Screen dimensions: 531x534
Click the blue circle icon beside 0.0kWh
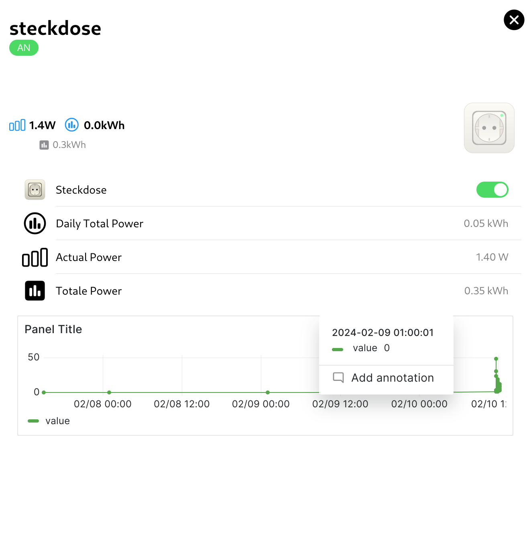[72, 125]
